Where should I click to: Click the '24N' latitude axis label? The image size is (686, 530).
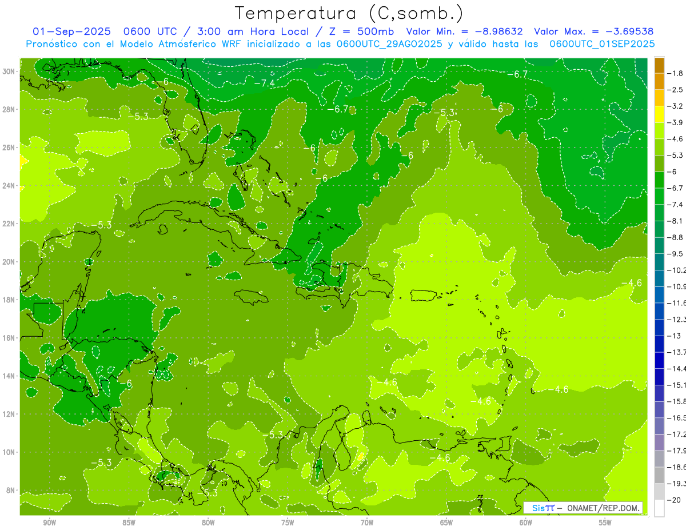(9, 186)
